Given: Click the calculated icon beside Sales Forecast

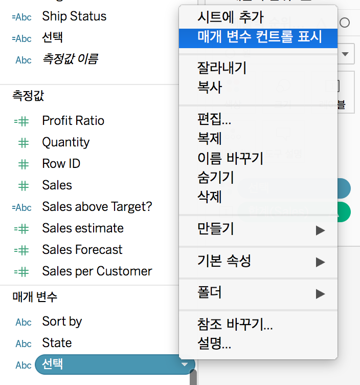Looking at the screenshot, I should (x=21, y=250).
